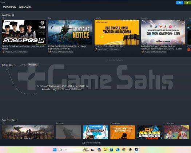Open the Özel Takım Koleksiyonu thumbnail
Viewport: 191px width, 153px height.
(163, 32)
